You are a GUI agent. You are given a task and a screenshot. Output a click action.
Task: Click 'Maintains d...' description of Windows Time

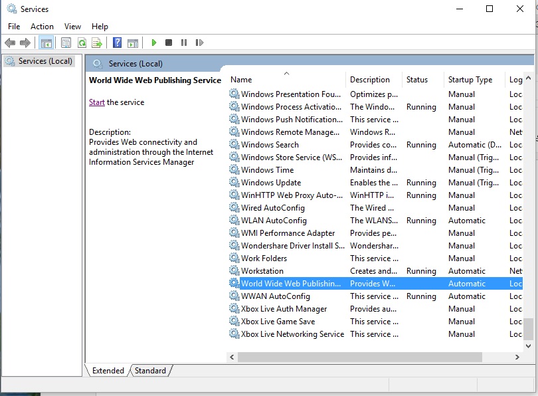click(374, 170)
